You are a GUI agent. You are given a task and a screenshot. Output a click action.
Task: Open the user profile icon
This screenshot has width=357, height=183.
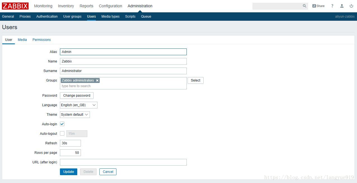(x=342, y=6)
